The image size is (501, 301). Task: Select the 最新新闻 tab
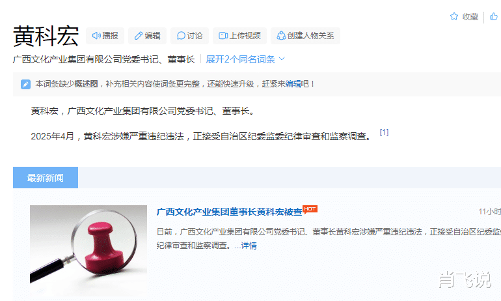coord(46,177)
